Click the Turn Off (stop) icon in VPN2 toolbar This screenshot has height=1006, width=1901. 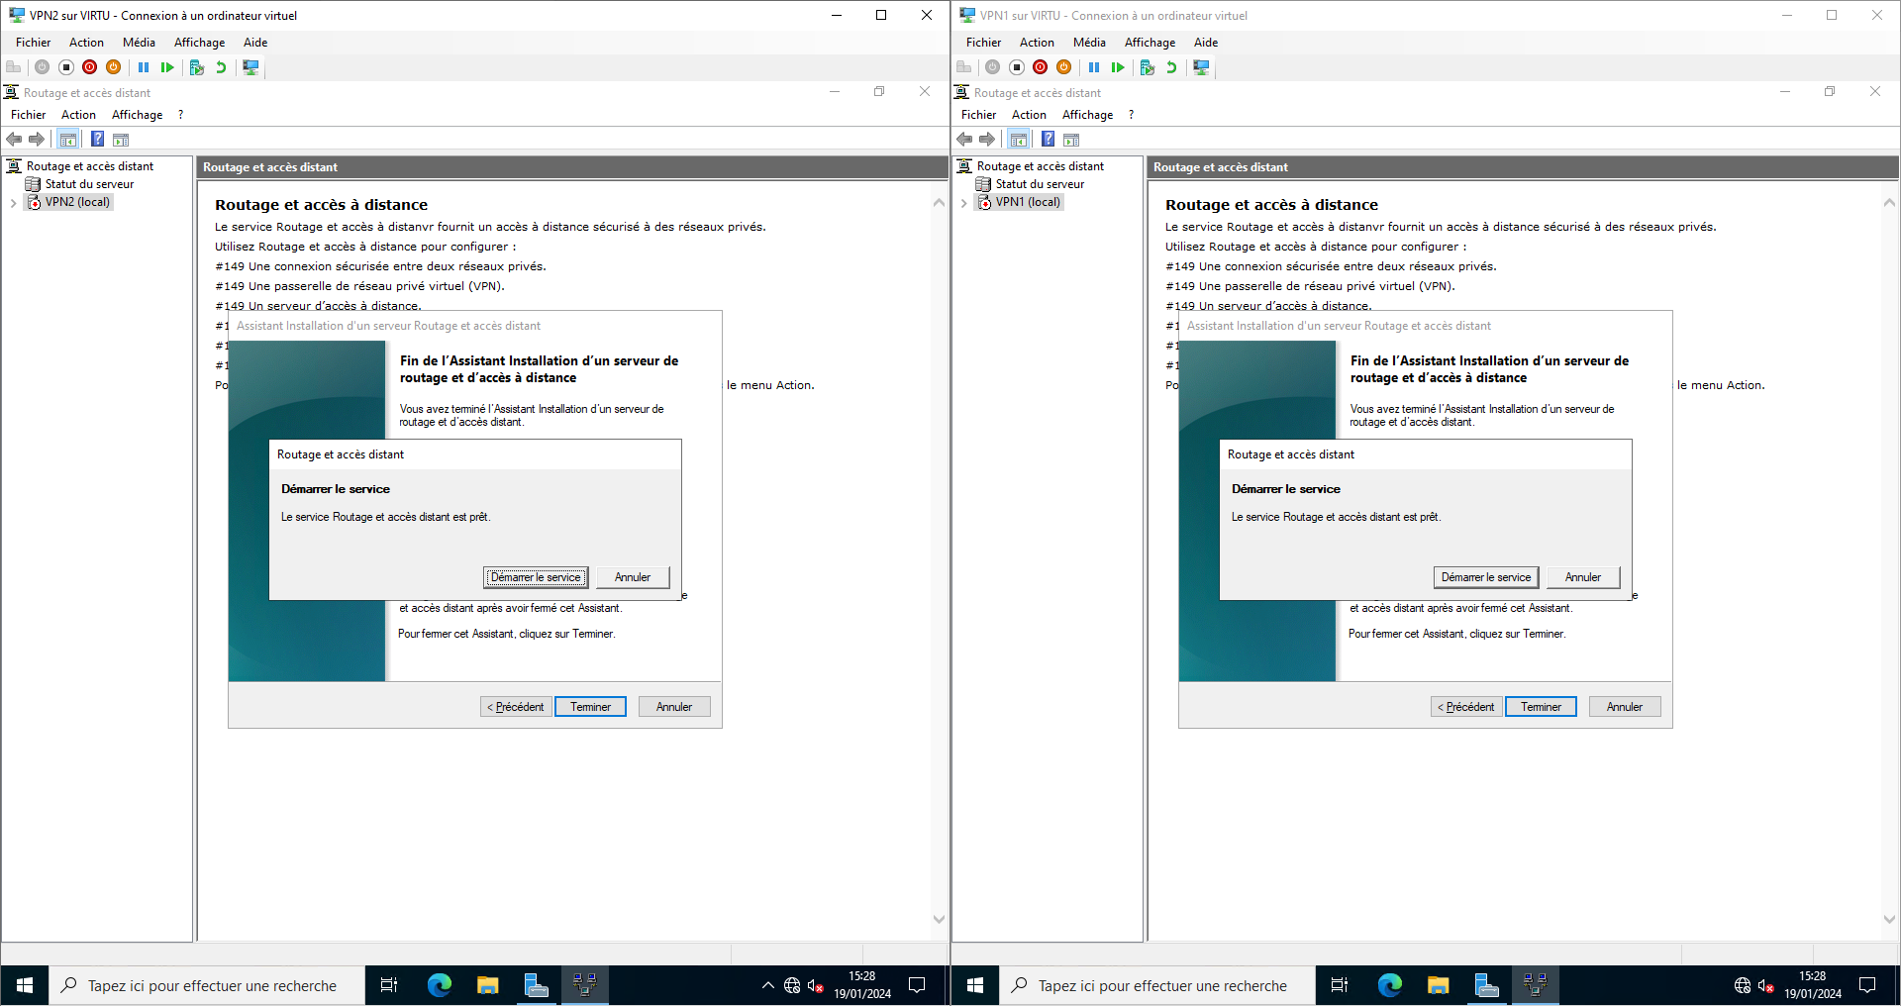66,67
